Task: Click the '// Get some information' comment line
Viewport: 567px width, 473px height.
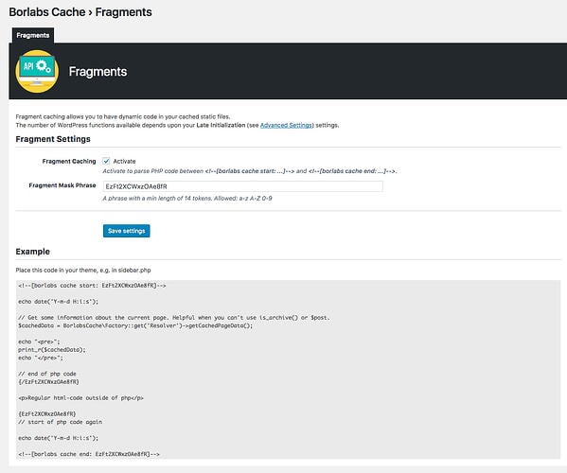Action: pyautogui.click(x=174, y=318)
